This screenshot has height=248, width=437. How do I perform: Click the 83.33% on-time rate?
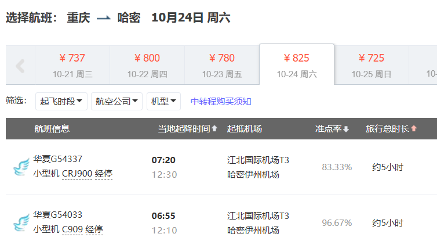(x=337, y=167)
